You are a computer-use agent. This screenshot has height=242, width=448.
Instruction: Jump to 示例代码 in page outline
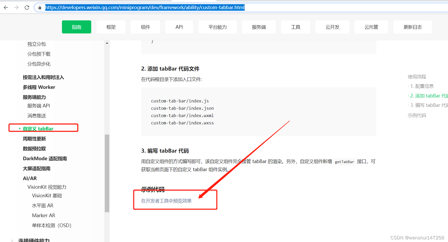417,115
